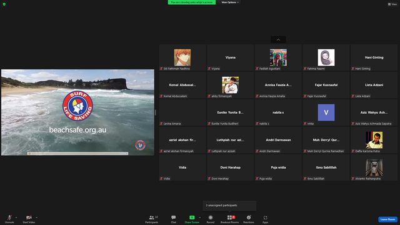This screenshot has height=225, width=400.
Task: Select Alvianto Raihanputra's tile
Action: [374, 168]
